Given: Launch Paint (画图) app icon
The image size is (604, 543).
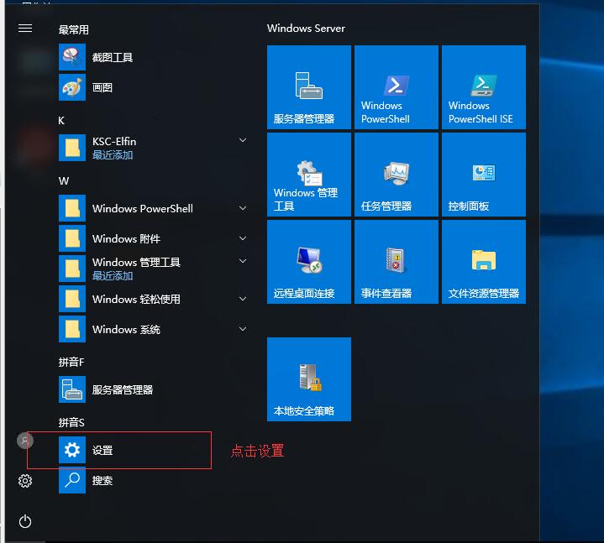Looking at the screenshot, I should 72,87.
